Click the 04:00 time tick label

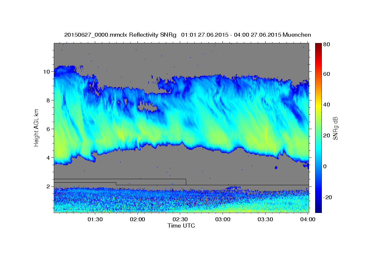point(308,220)
